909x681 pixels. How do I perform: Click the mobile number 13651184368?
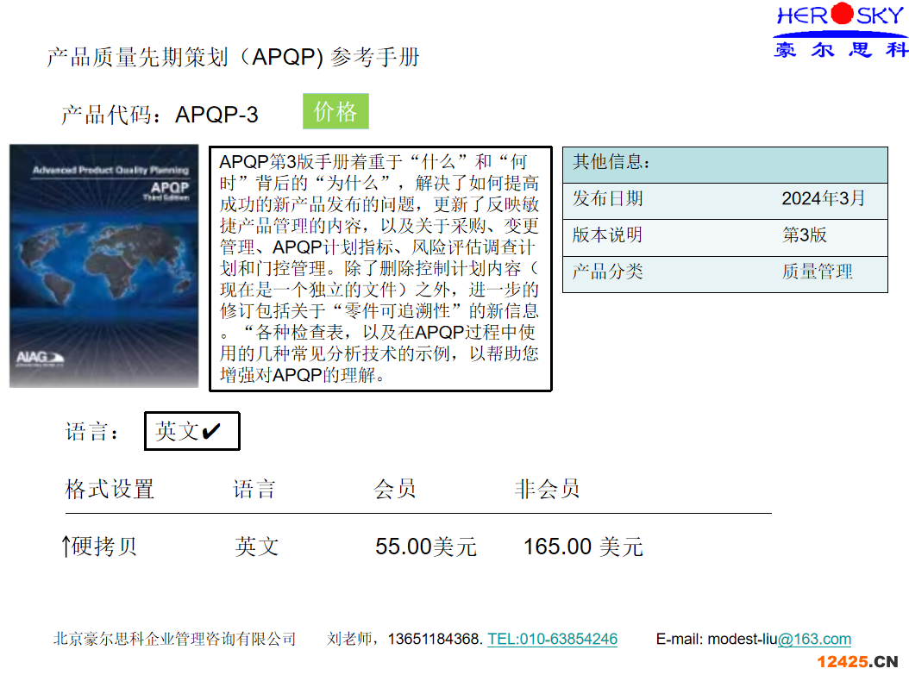click(434, 639)
